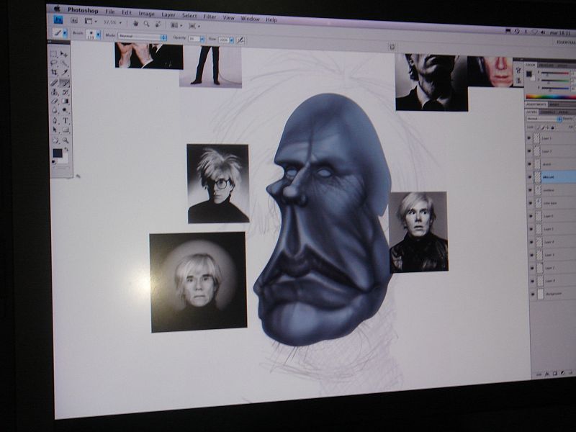Select the Lasso tool
The image size is (576, 432).
[55, 63]
